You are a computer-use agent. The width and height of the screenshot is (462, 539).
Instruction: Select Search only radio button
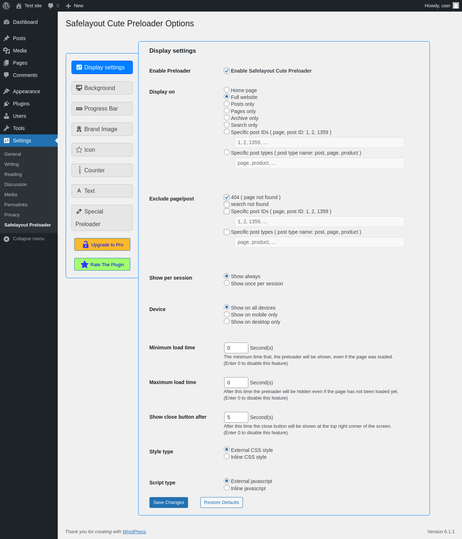pos(227,125)
